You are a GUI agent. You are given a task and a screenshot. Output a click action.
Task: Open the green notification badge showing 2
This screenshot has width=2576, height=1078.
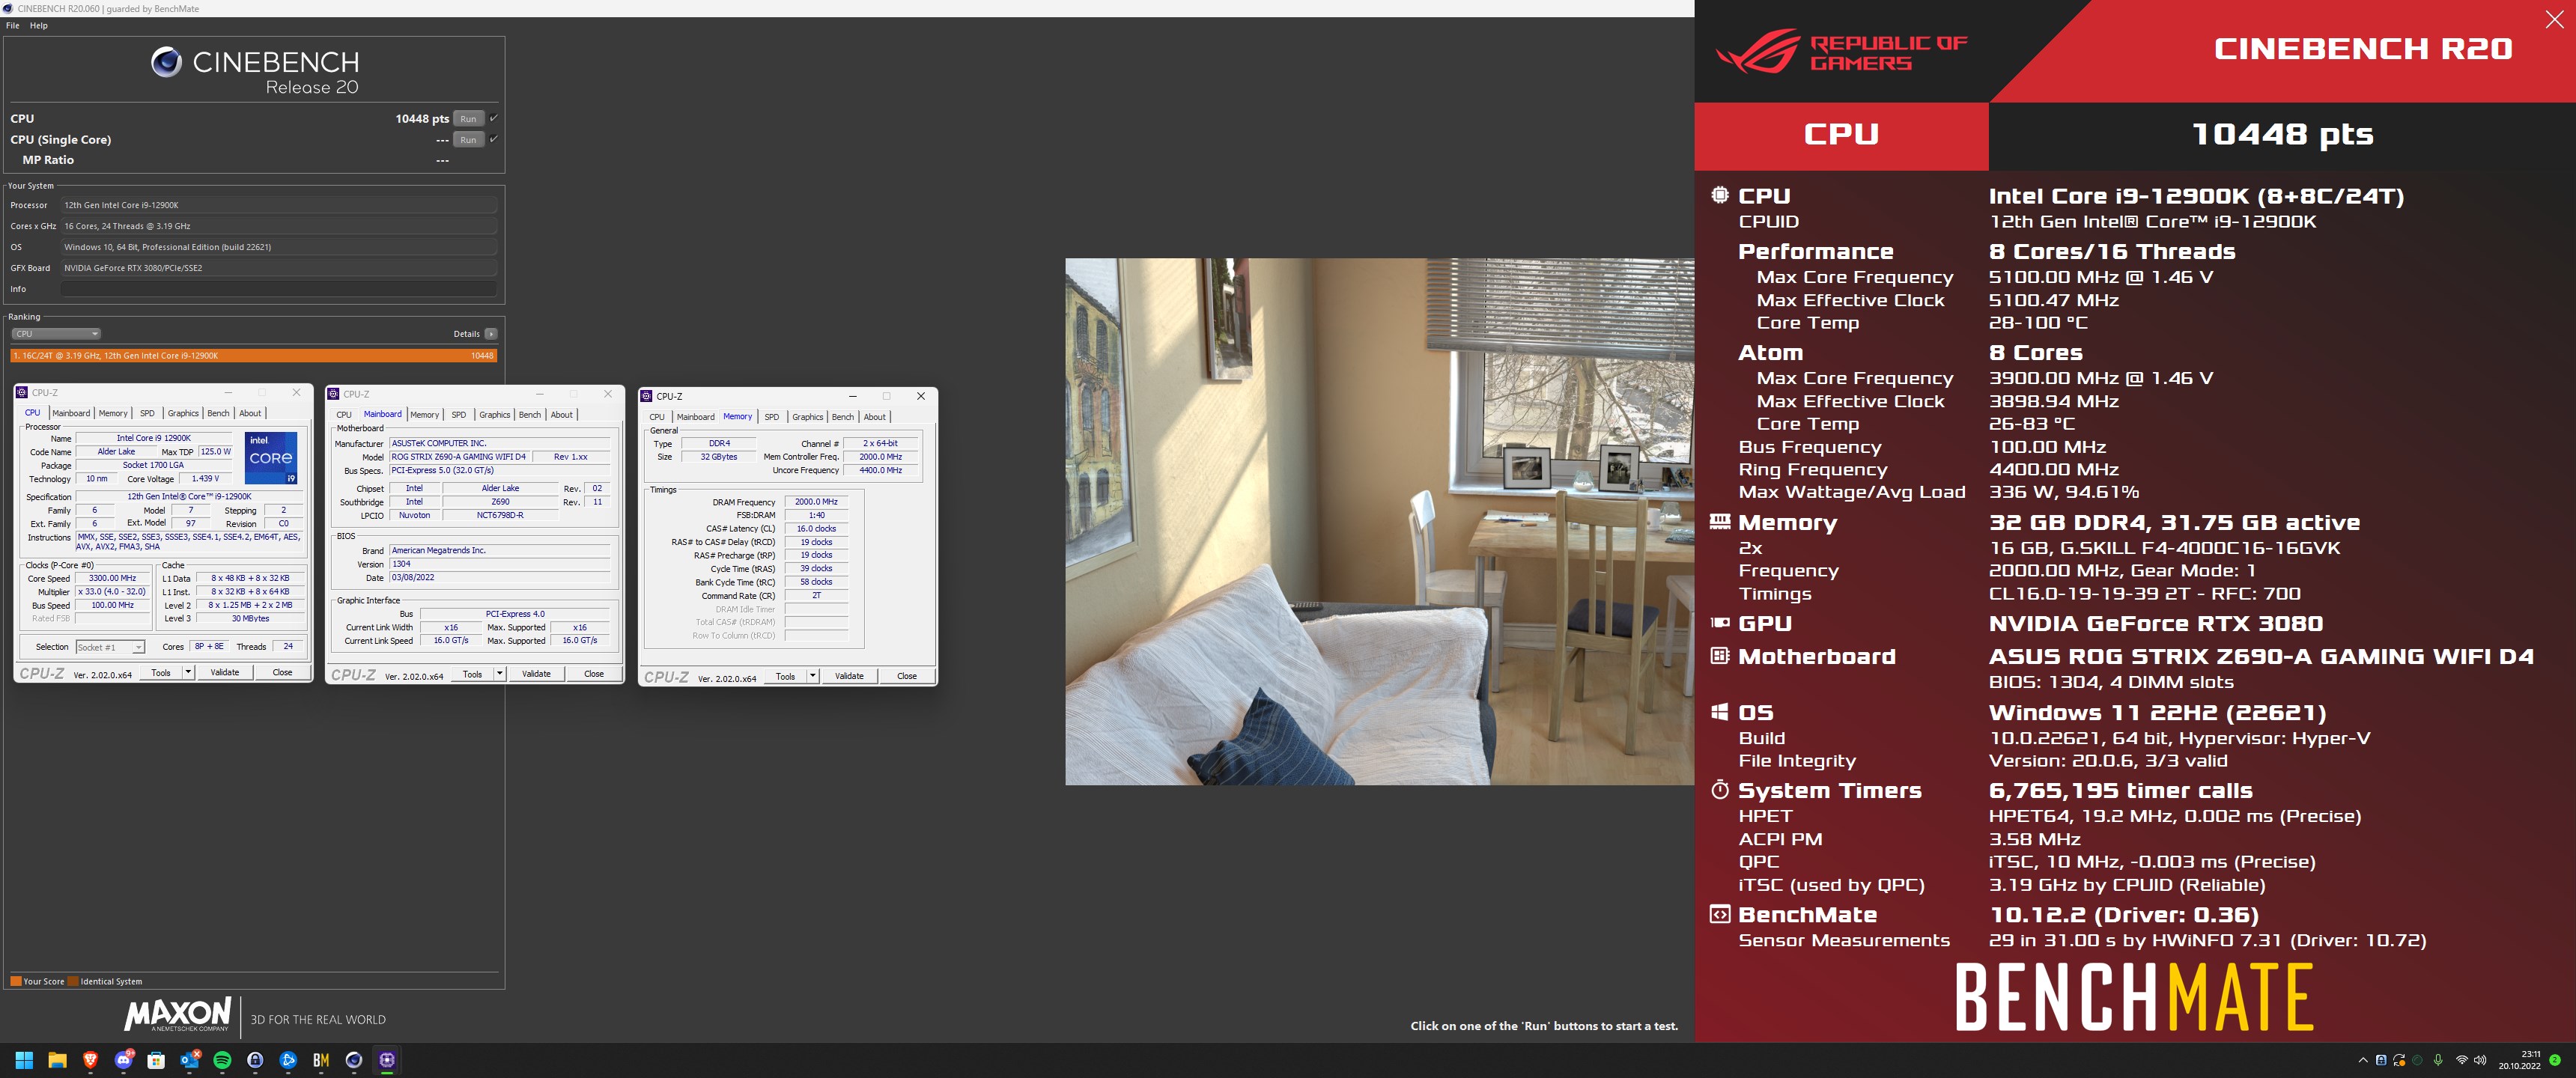[x=2555, y=1060]
